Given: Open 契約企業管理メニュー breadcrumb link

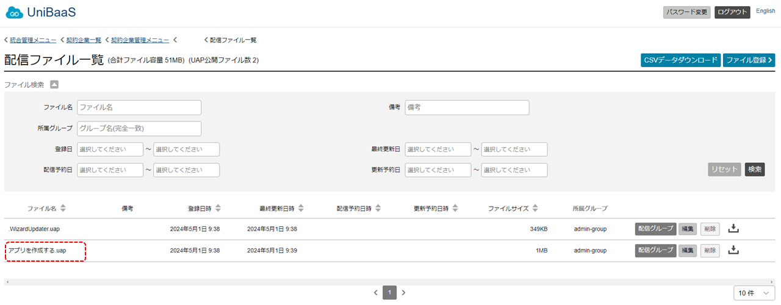Looking at the screenshot, I should (x=140, y=40).
